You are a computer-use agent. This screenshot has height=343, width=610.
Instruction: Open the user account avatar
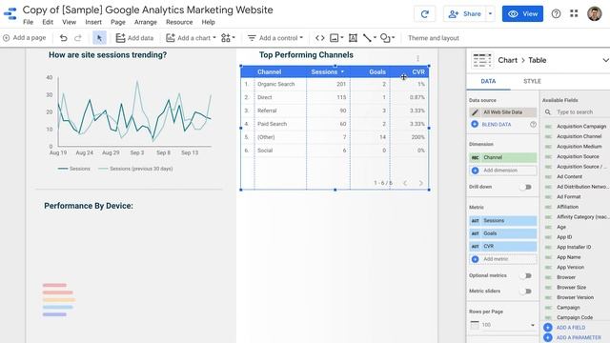pos(594,13)
